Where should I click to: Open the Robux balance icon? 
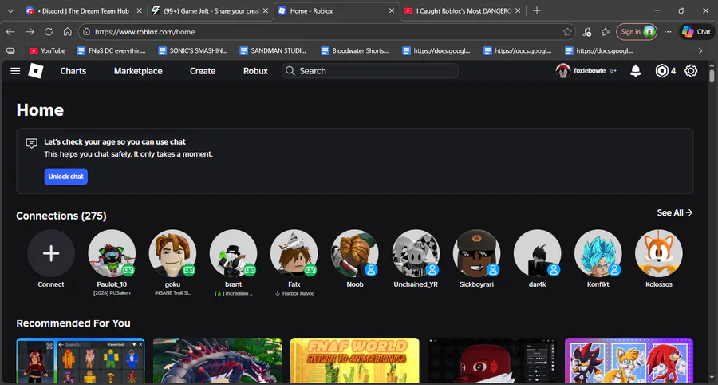(661, 71)
